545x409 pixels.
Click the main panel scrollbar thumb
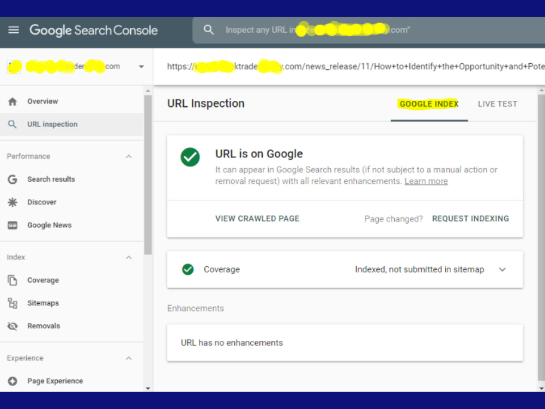[541, 237]
